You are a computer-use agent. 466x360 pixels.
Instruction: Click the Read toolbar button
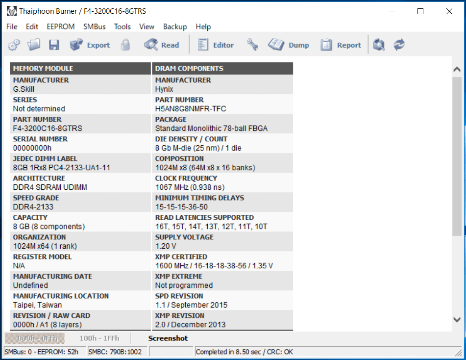pyautogui.click(x=162, y=45)
